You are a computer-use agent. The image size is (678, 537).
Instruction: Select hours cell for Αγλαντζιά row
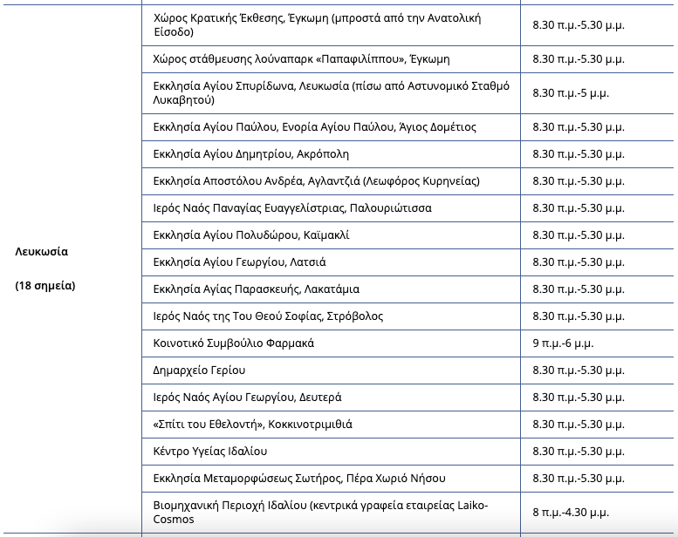(597, 181)
